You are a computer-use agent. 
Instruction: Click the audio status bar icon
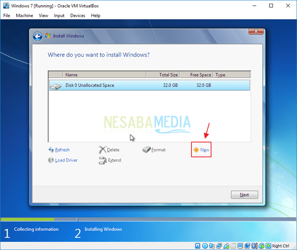click(212, 246)
